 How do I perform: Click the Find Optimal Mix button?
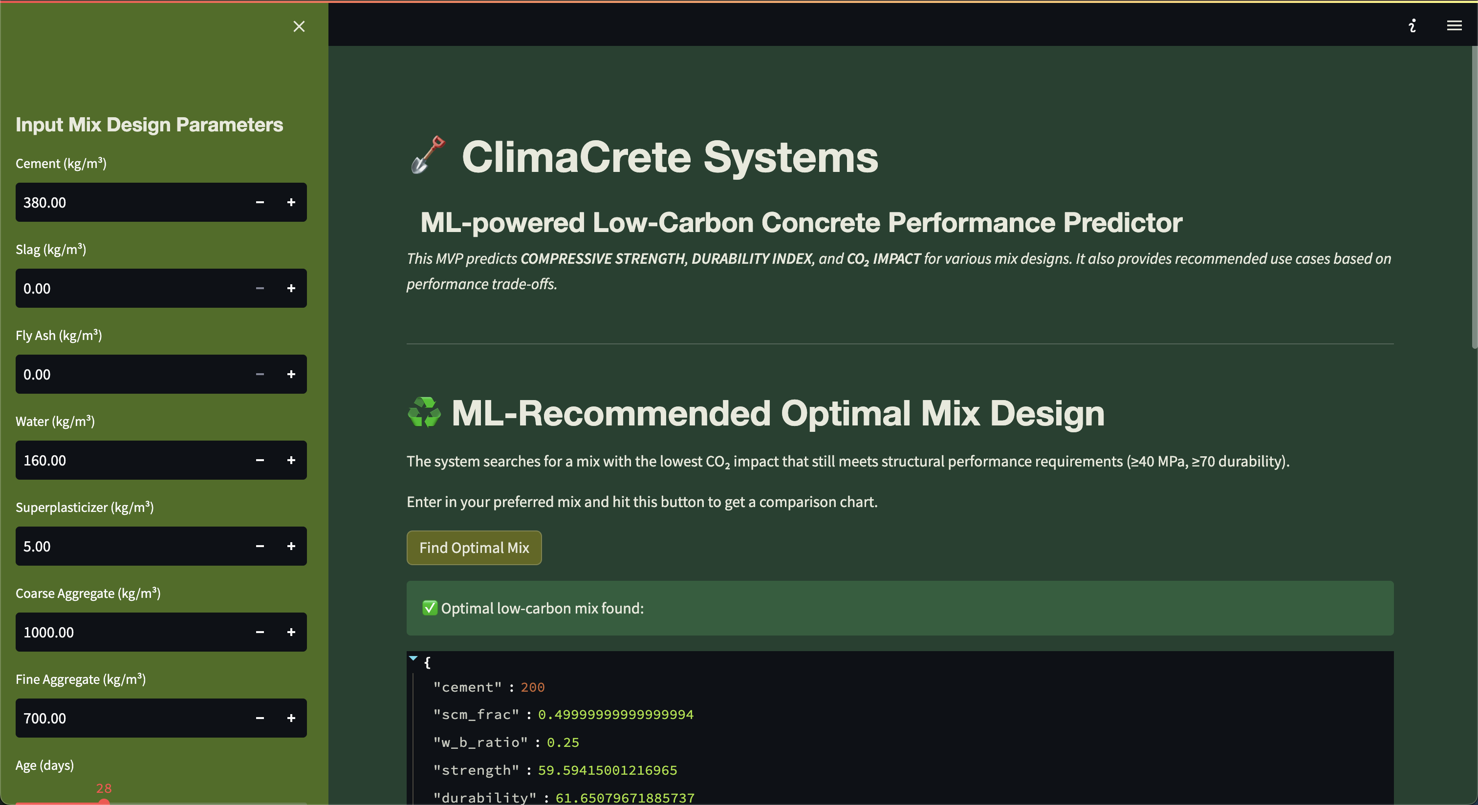[x=474, y=548]
